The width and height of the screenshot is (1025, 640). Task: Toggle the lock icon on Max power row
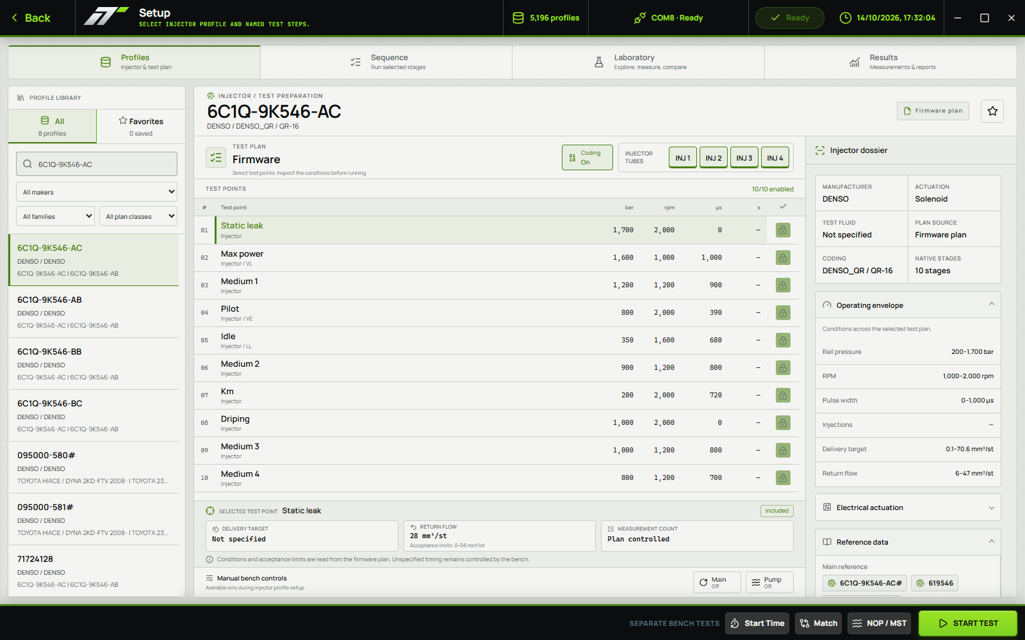783,257
